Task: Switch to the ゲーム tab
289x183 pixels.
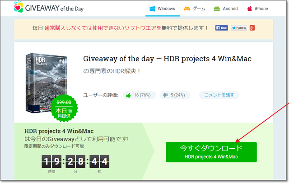Action: point(199,9)
